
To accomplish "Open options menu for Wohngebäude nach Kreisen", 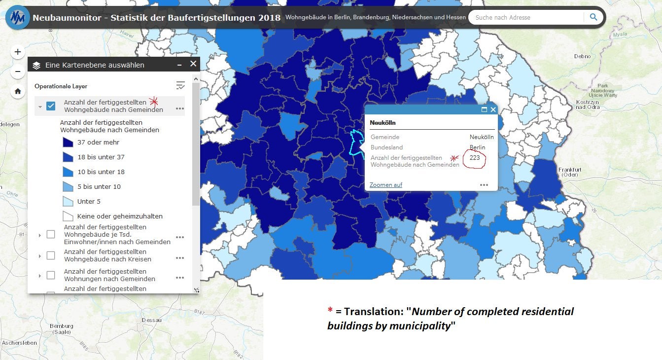I will (x=180, y=258).
